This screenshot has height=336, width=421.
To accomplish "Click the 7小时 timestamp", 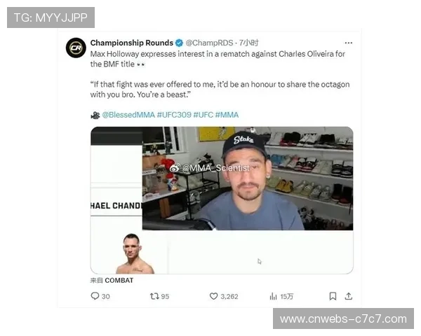I will (x=248, y=43).
